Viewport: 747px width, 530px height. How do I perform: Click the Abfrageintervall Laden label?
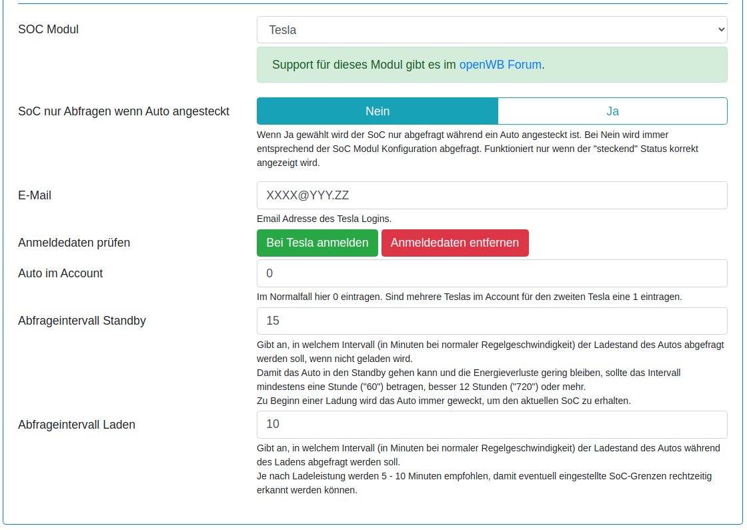(x=77, y=424)
